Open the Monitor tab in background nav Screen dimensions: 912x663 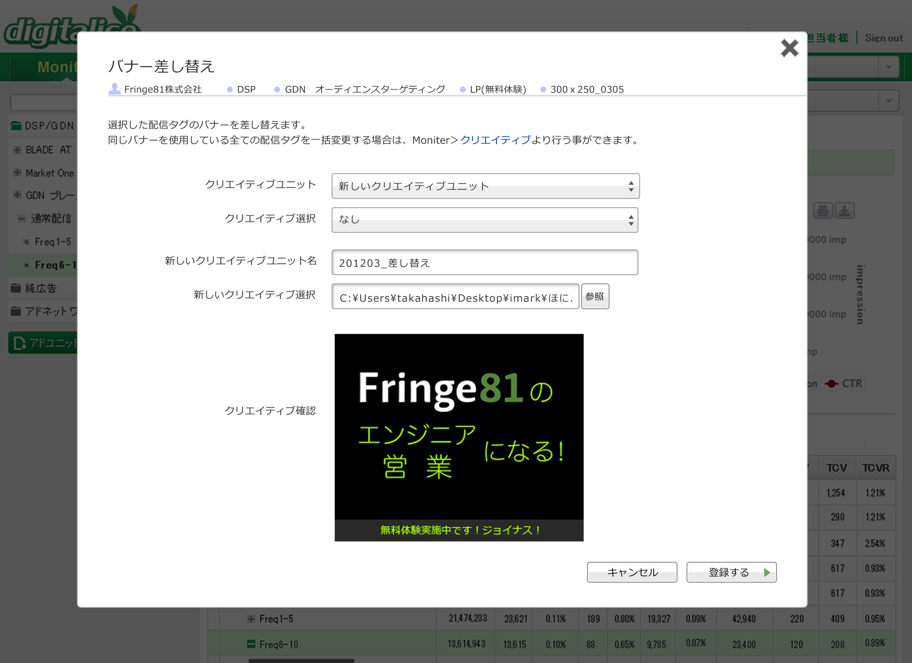click(57, 67)
